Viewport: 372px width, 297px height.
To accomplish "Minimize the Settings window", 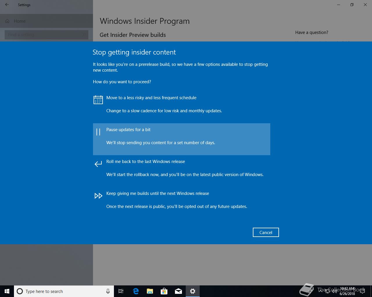I will coord(339,5).
